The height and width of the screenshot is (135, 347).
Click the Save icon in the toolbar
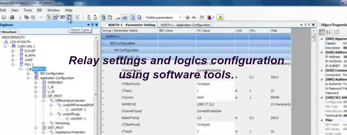pos(4,17)
